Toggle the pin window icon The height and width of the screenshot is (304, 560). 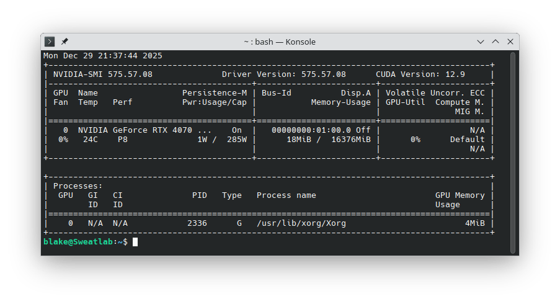click(64, 42)
